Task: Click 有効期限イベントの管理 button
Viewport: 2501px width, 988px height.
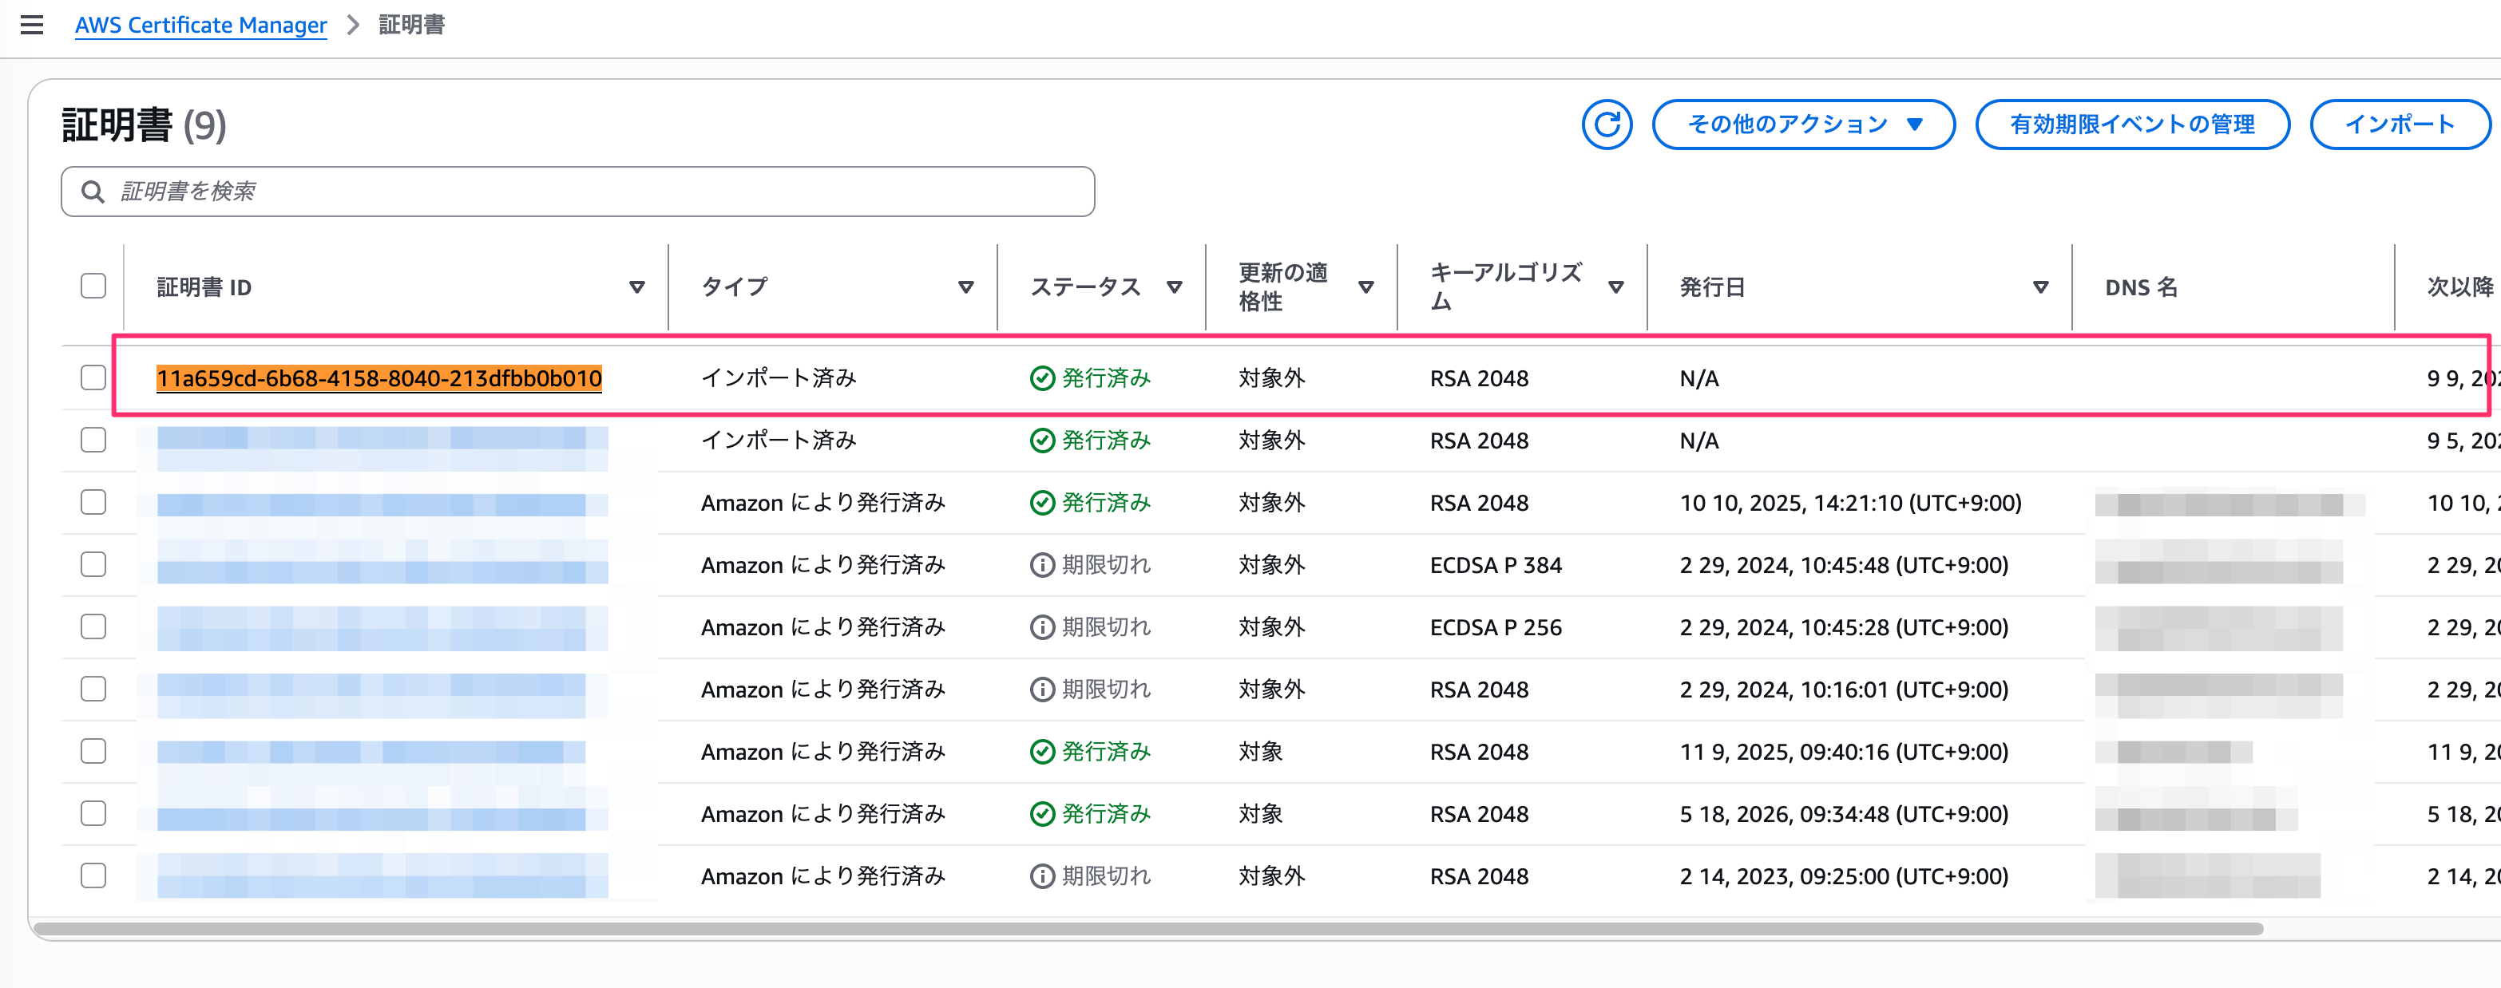Action: coord(2132,124)
